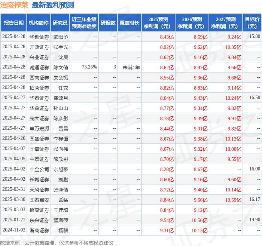Click the 73.25% accuracy value
Screen dimensions: 262x246
[x=89, y=67]
